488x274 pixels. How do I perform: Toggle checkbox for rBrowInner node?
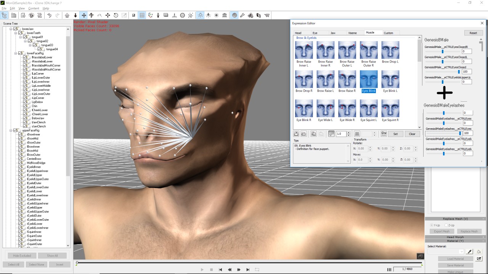(20, 134)
